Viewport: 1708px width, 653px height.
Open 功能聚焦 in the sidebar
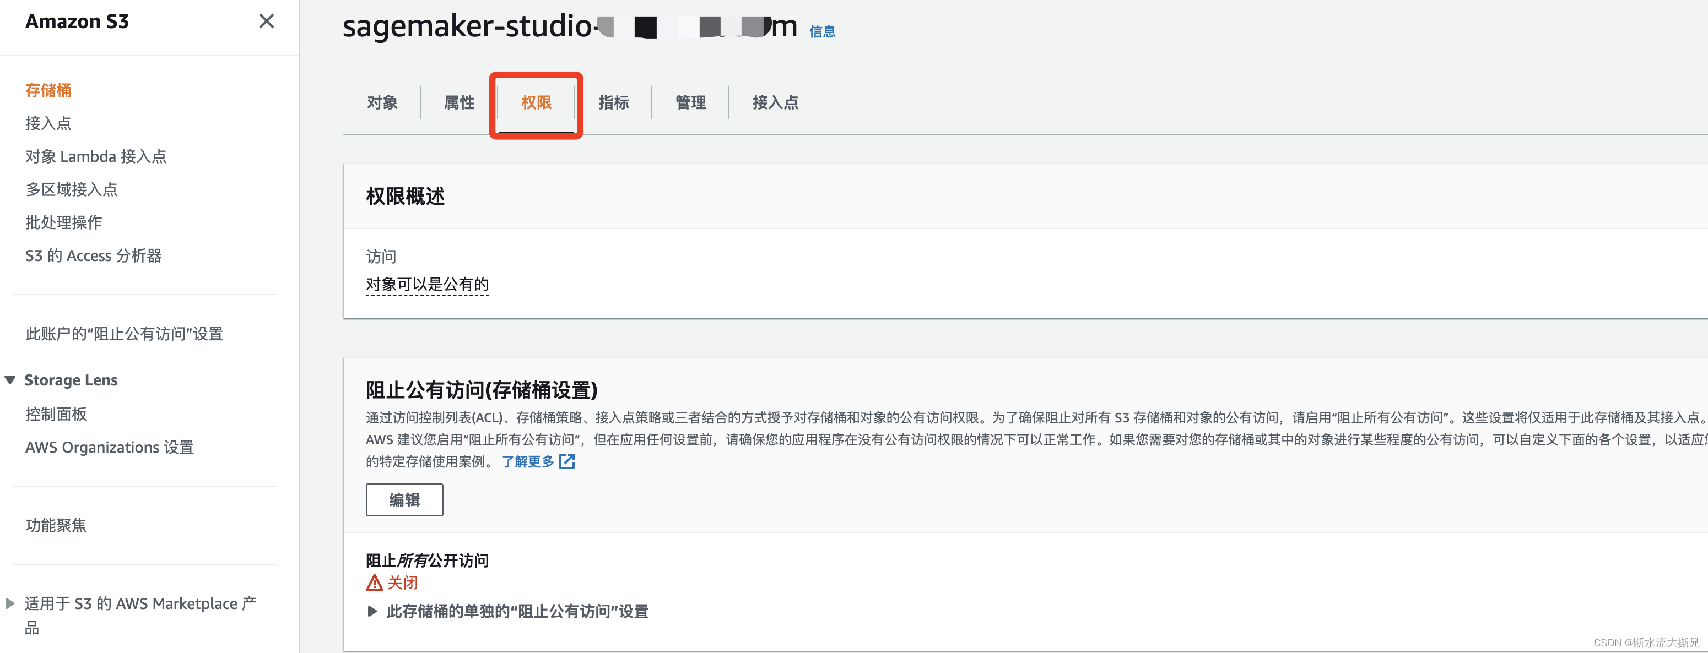point(56,526)
